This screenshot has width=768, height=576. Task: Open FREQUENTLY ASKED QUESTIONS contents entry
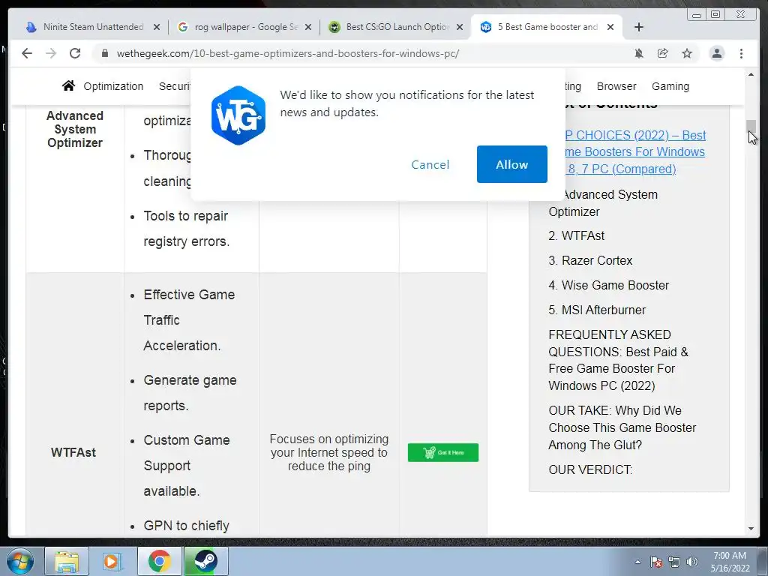coord(618,360)
